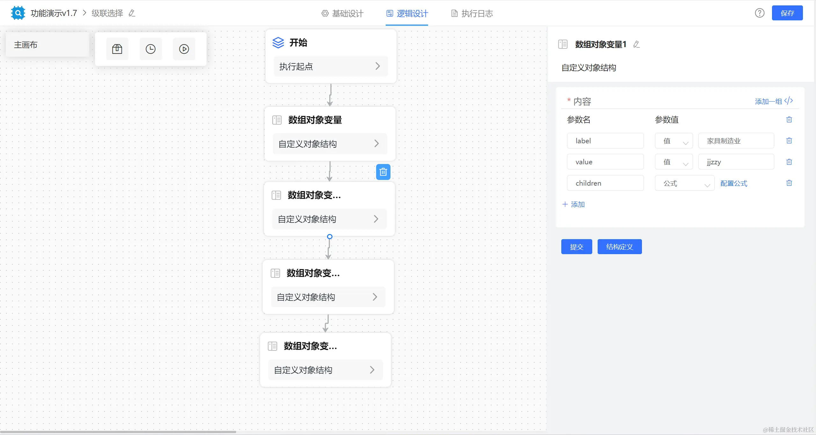
Task: Switch to the 基础设计 tab
Action: click(x=343, y=13)
